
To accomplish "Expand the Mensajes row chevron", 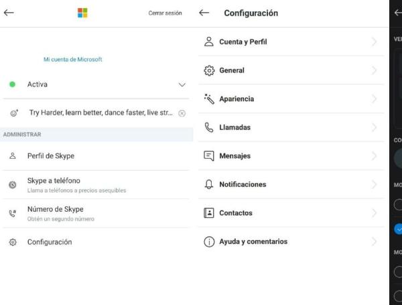I will [374, 156].
